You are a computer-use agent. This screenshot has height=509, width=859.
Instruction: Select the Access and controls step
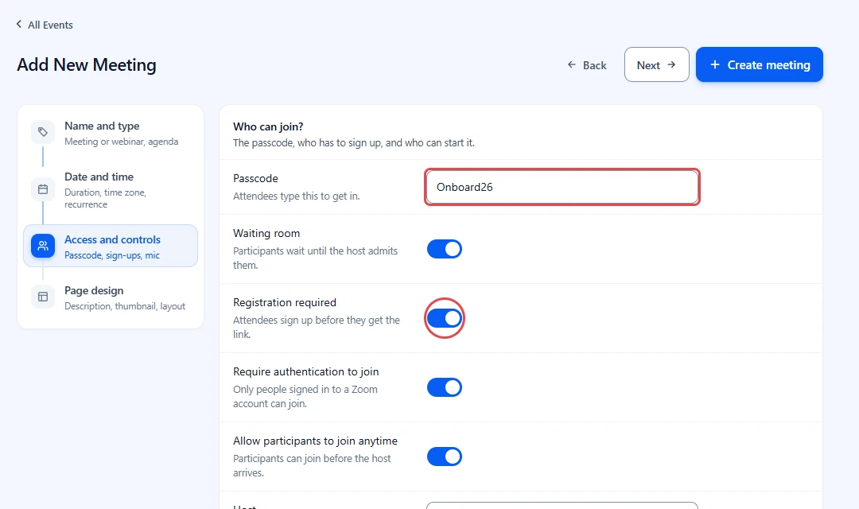point(111,246)
